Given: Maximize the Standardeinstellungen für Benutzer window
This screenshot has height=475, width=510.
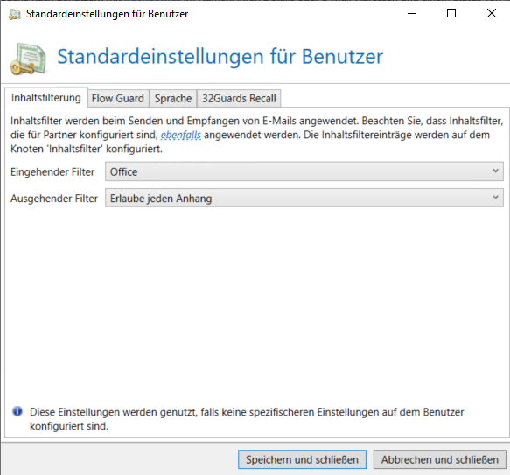Looking at the screenshot, I should 451,14.
